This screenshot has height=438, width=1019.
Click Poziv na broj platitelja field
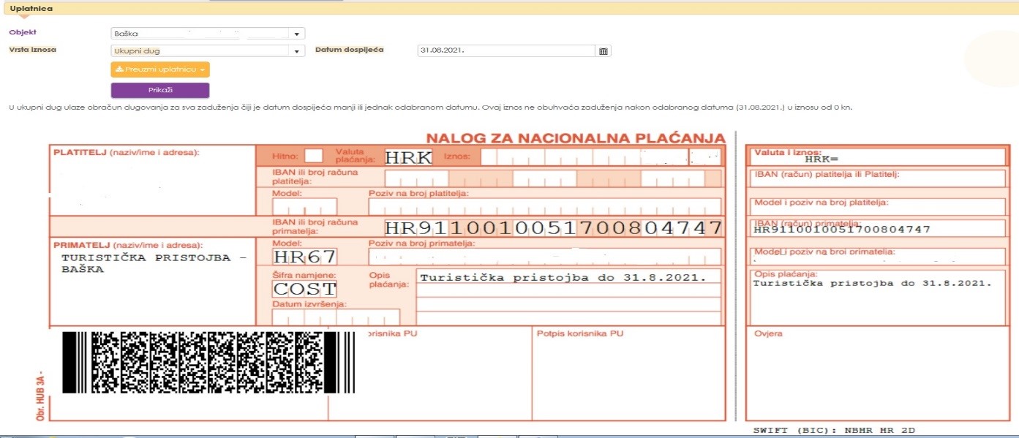[545, 206]
